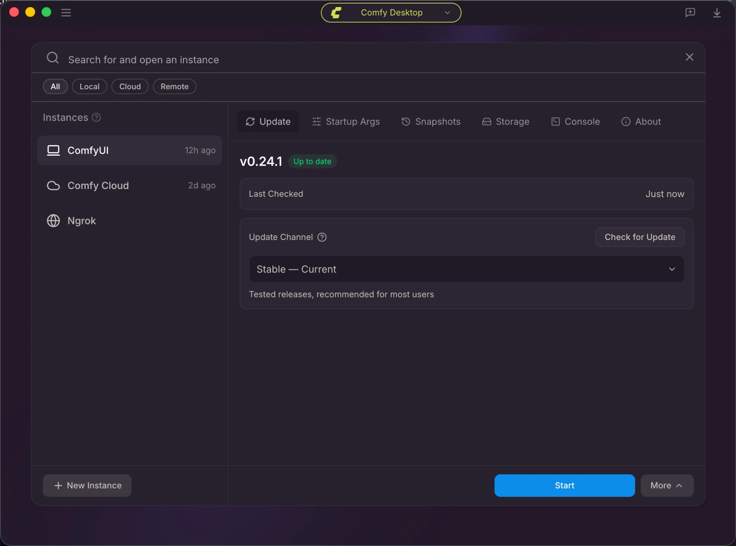Viewport: 736px width, 546px height.
Task: Click the Just now value
Action: coord(665,194)
